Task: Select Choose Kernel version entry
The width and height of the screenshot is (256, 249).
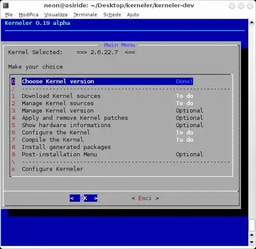Action: [x=107, y=81]
